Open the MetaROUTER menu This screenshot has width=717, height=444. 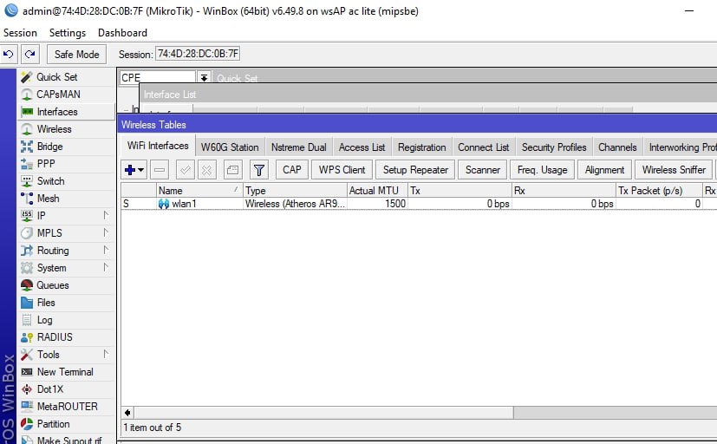(66, 407)
